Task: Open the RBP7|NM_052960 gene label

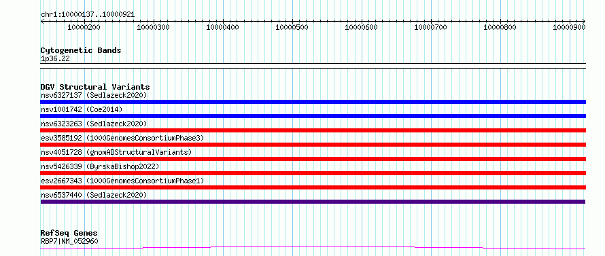Action: coord(69,242)
